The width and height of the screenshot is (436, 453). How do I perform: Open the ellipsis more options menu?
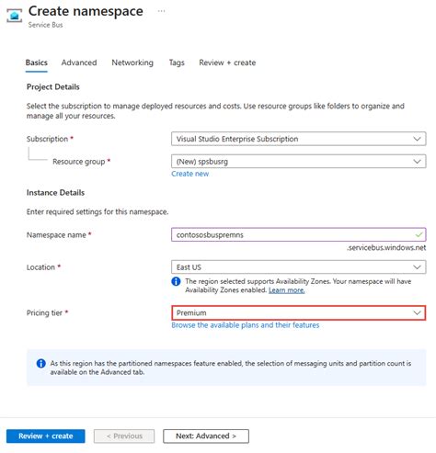tap(161, 11)
